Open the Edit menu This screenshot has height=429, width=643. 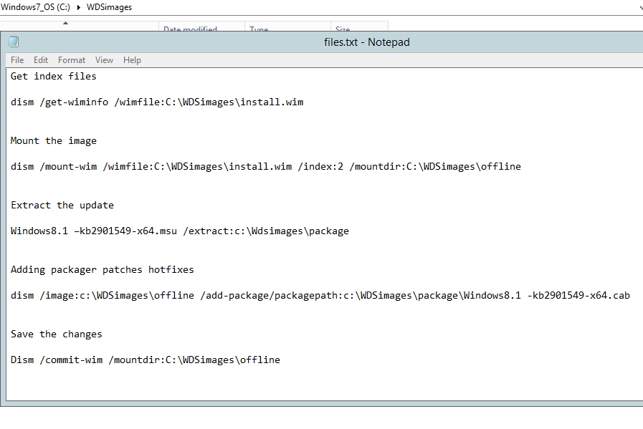pyautogui.click(x=41, y=60)
